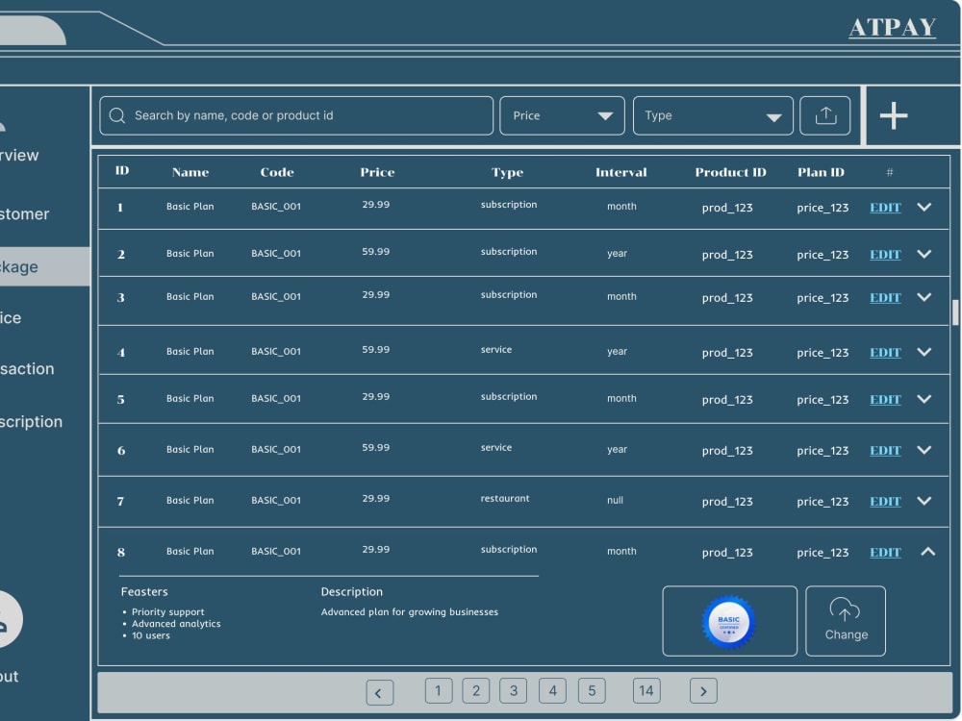Click the Plan ID column header
The image size is (962, 721).
point(821,172)
